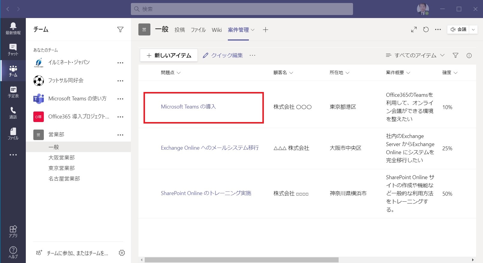Click the join or create team icon
The image size is (483, 263).
[x=39, y=253]
